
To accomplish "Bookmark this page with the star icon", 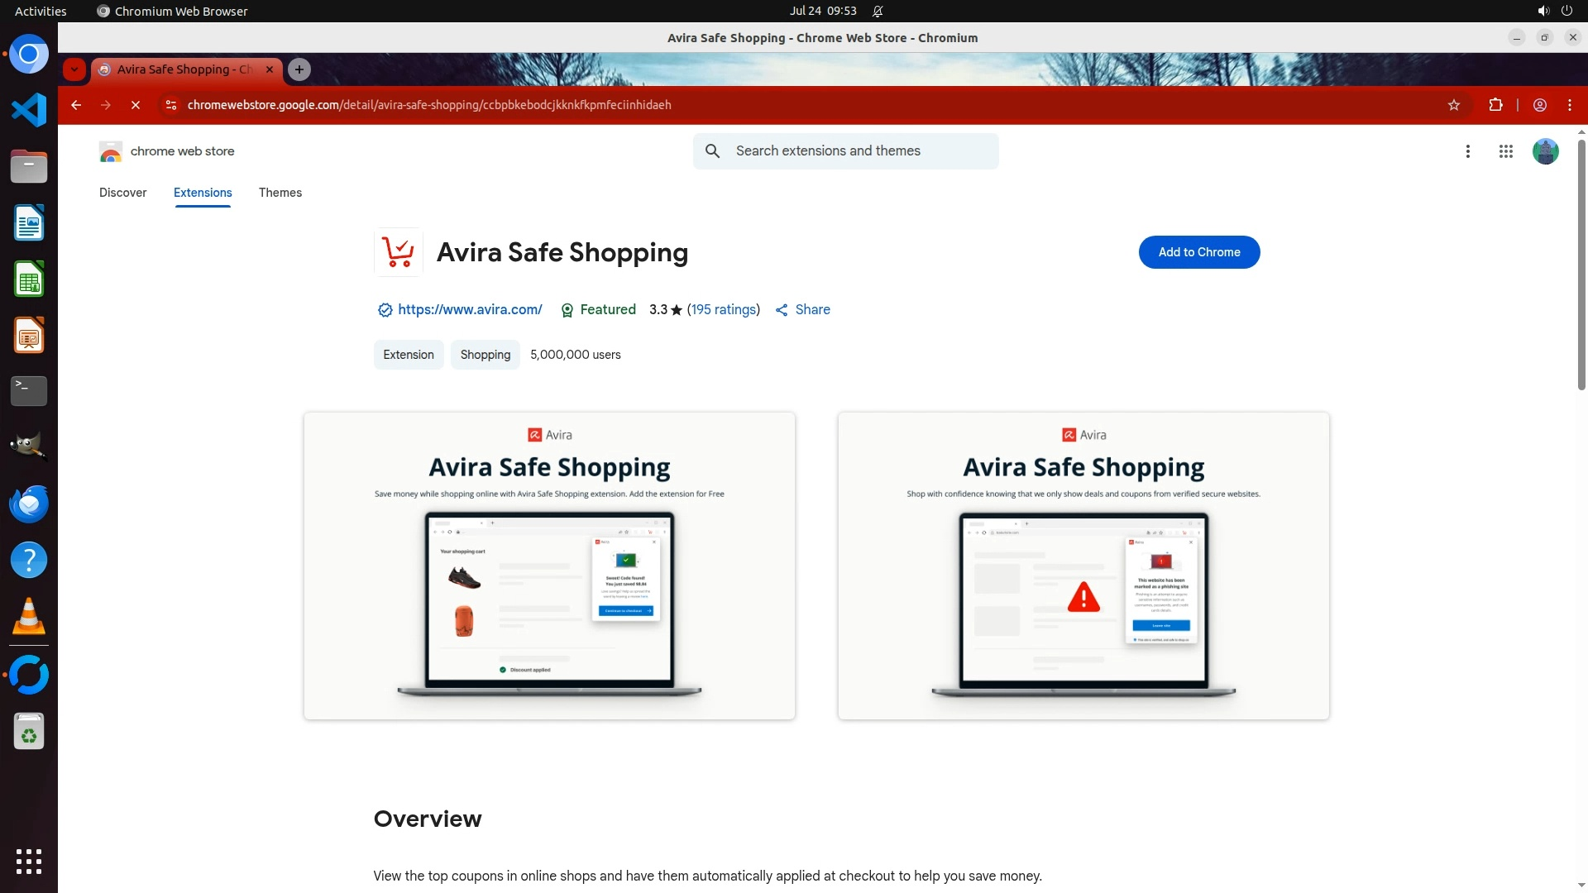I will click(x=1454, y=105).
